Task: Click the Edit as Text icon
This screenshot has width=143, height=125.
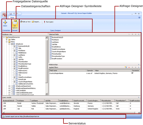Action: (x=21, y=22)
